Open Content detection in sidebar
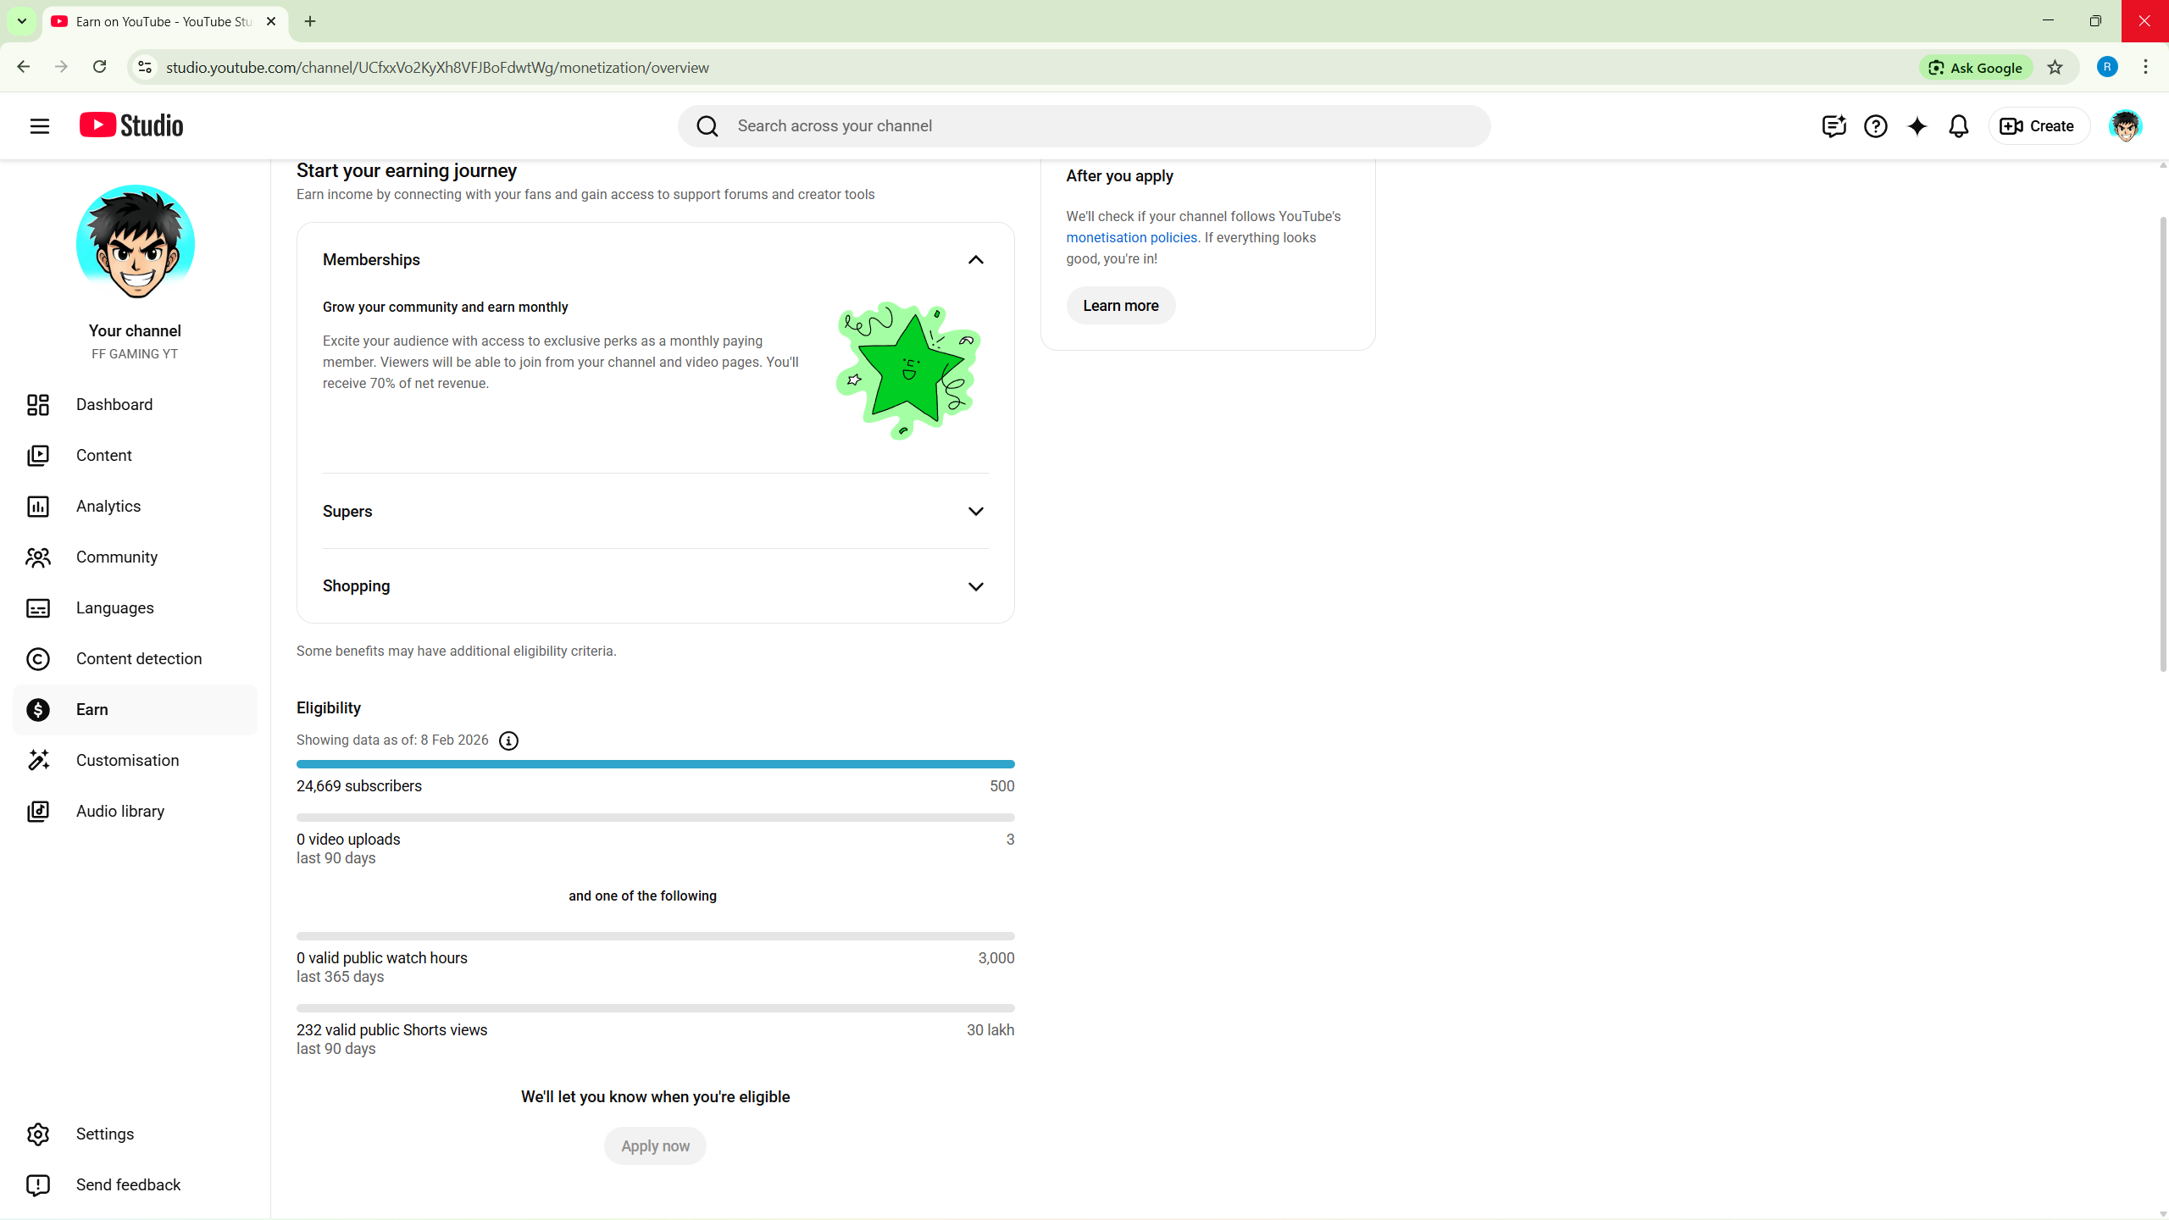 tap(139, 659)
